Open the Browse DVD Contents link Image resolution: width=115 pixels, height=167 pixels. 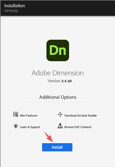[78, 127]
